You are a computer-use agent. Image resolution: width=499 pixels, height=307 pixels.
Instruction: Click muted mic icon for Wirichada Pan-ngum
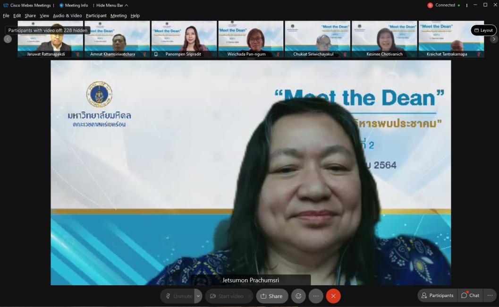pyautogui.click(x=278, y=54)
